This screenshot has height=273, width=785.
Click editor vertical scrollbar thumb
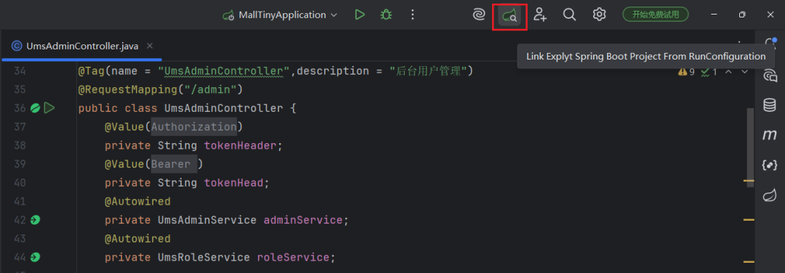click(750, 147)
